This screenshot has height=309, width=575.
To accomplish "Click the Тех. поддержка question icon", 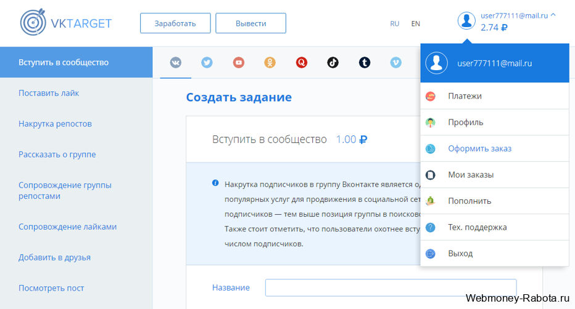I will coord(431,228).
